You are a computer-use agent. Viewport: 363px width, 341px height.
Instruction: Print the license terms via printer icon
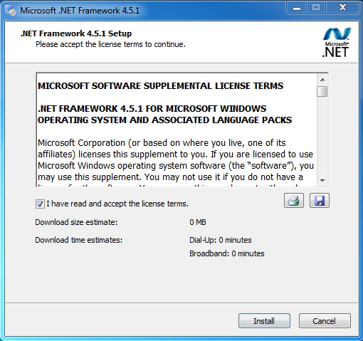(x=294, y=201)
